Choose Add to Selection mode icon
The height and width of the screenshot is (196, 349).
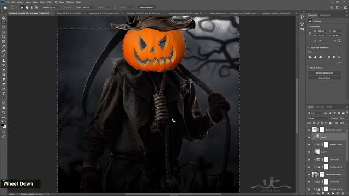tap(27, 7)
